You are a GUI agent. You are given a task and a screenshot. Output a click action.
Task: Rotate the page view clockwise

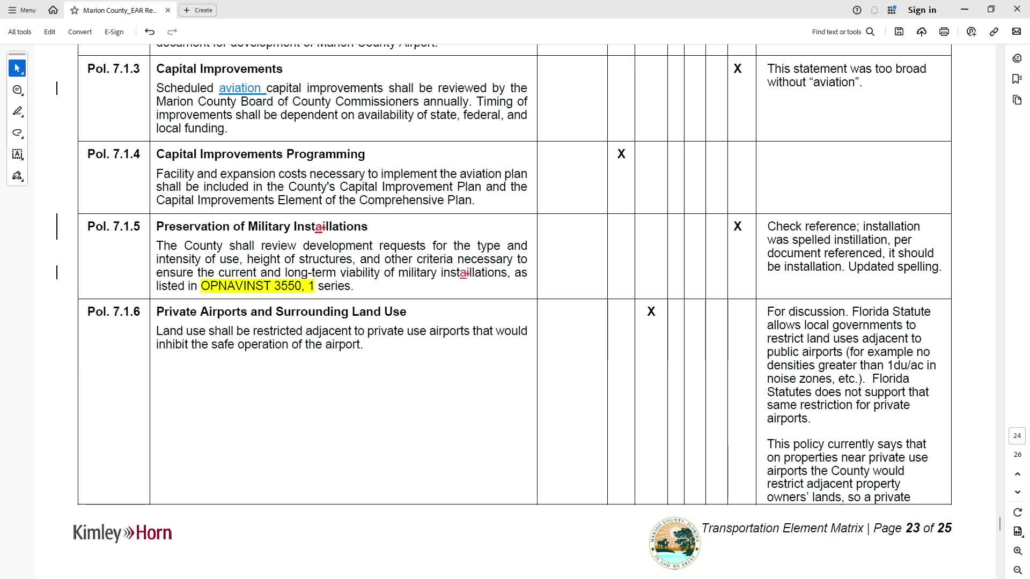point(1018,513)
